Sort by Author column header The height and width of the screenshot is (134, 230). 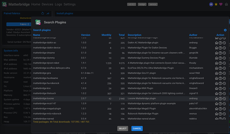point(193,35)
